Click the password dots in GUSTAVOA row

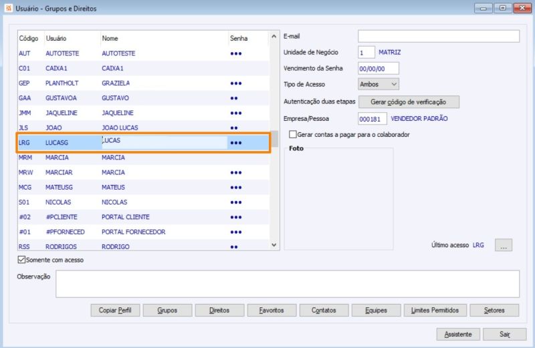tap(233, 98)
